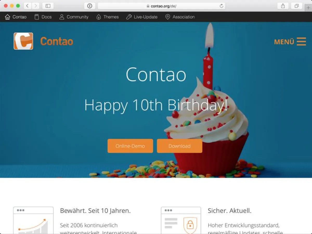The height and width of the screenshot is (234, 312).
Task: Open the Docs menu item
Action: tap(43, 17)
